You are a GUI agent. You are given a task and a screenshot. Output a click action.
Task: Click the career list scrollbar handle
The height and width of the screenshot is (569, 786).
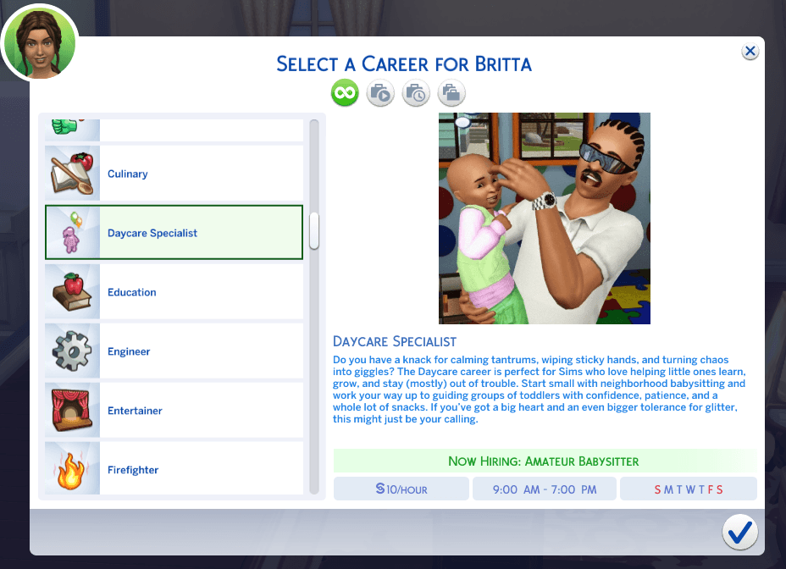click(x=314, y=231)
